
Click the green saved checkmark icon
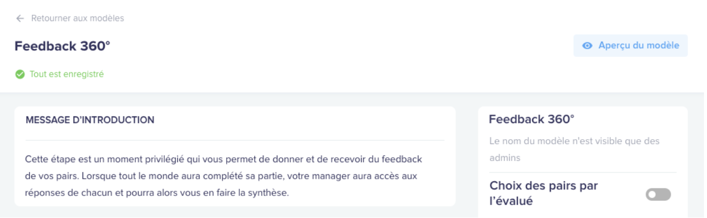pos(20,74)
